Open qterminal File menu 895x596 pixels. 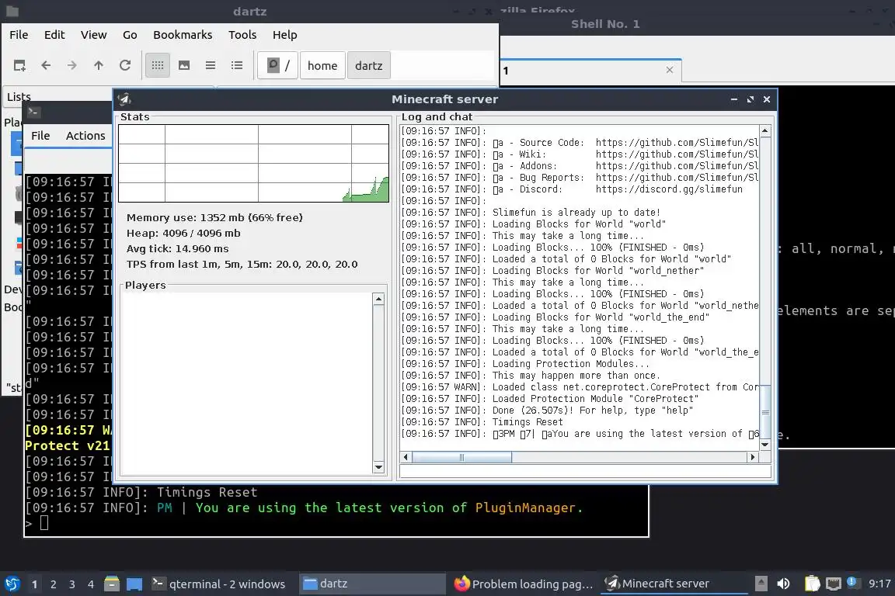click(40, 136)
